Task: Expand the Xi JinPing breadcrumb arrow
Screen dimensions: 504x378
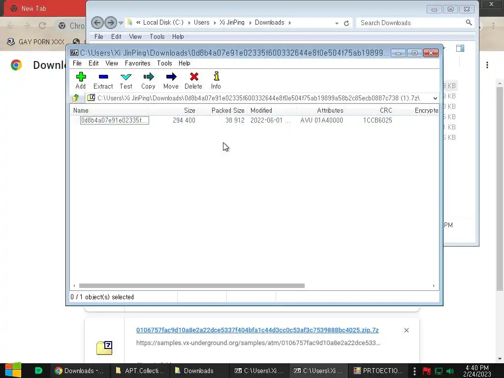Action: click(250, 23)
